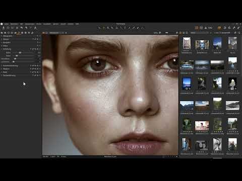The width and height of the screenshot is (242, 181).
Task: Click the Stärke sharpening slider
Action: 24,53
